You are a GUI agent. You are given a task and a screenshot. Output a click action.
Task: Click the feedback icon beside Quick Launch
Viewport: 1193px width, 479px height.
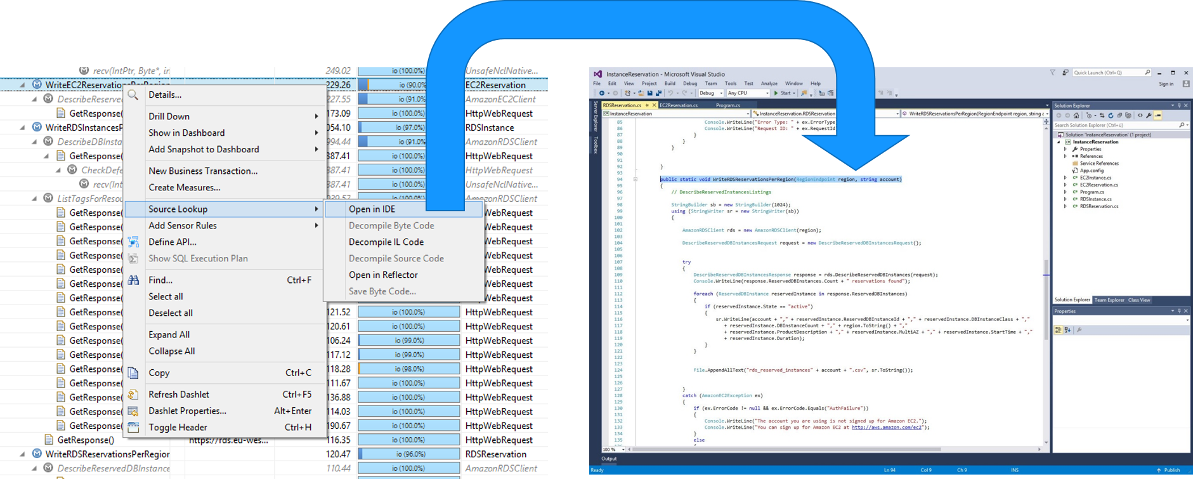1066,73
